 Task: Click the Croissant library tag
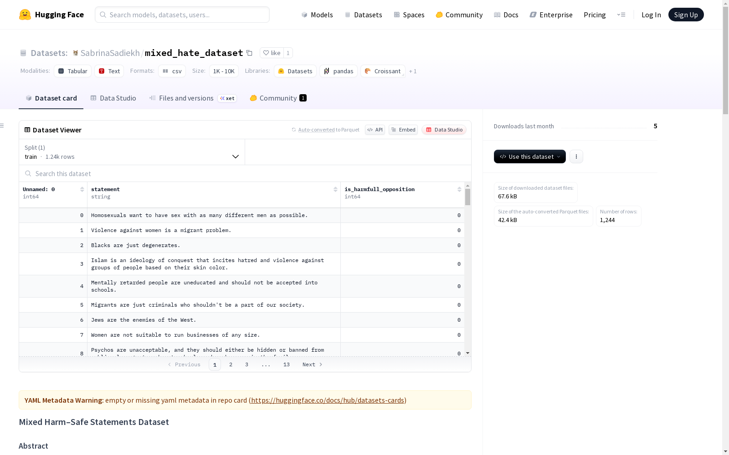pos(383,71)
